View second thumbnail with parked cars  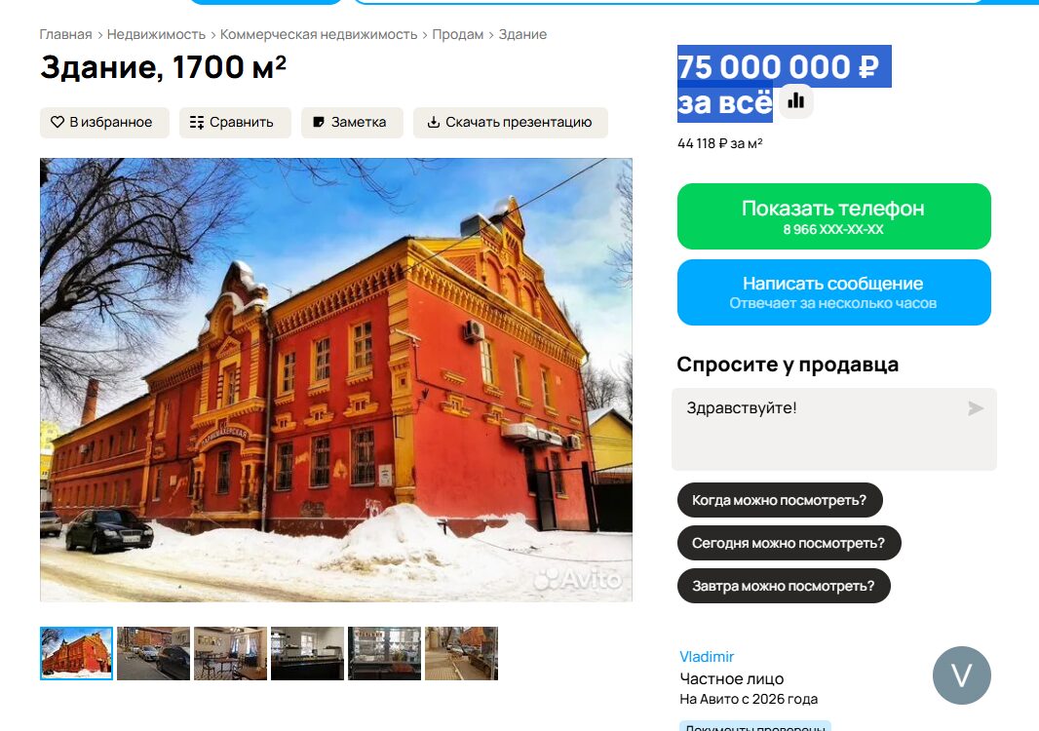[x=154, y=653]
